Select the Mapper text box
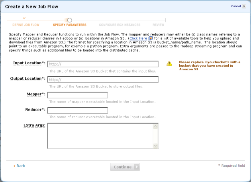251x182 pixels. pos(78,95)
